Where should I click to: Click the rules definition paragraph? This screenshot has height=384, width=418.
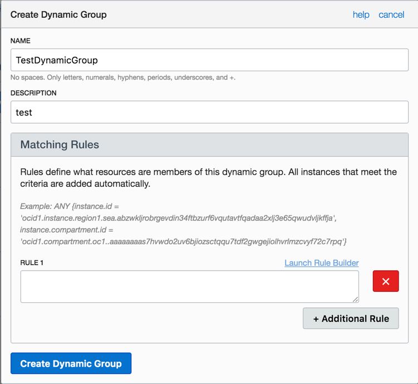pyautogui.click(x=208, y=177)
